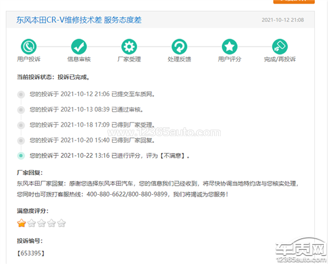Viewport: 328px width, 264px height.
Task: Click the orange button at the top right
Action: coord(294,2)
